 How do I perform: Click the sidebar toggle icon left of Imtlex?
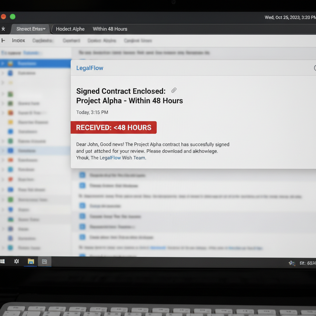(3, 40)
